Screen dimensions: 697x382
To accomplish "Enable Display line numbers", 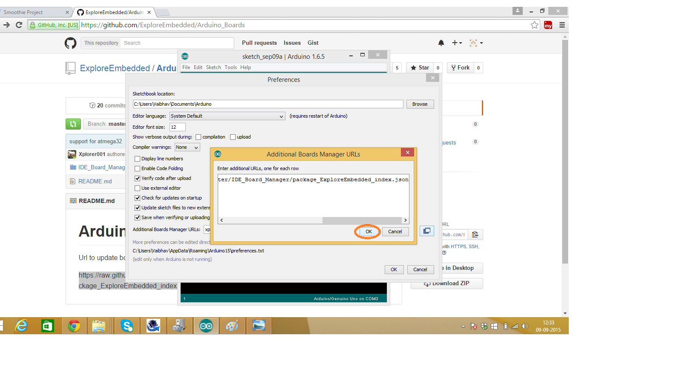I will coord(137,159).
